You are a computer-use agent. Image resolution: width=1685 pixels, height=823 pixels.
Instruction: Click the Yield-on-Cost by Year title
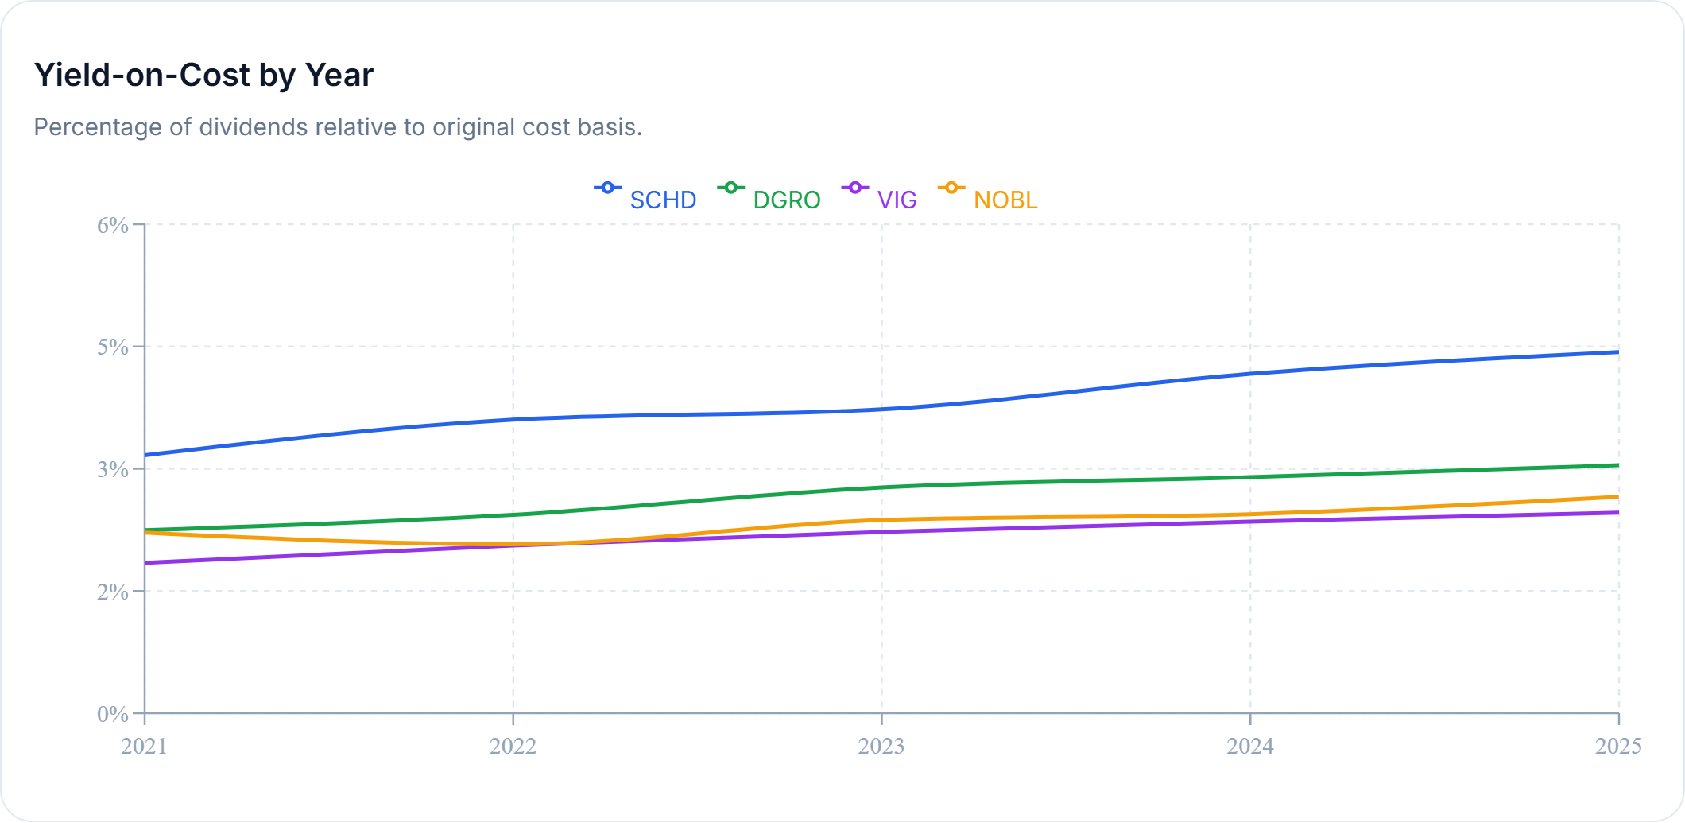coord(203,76)
